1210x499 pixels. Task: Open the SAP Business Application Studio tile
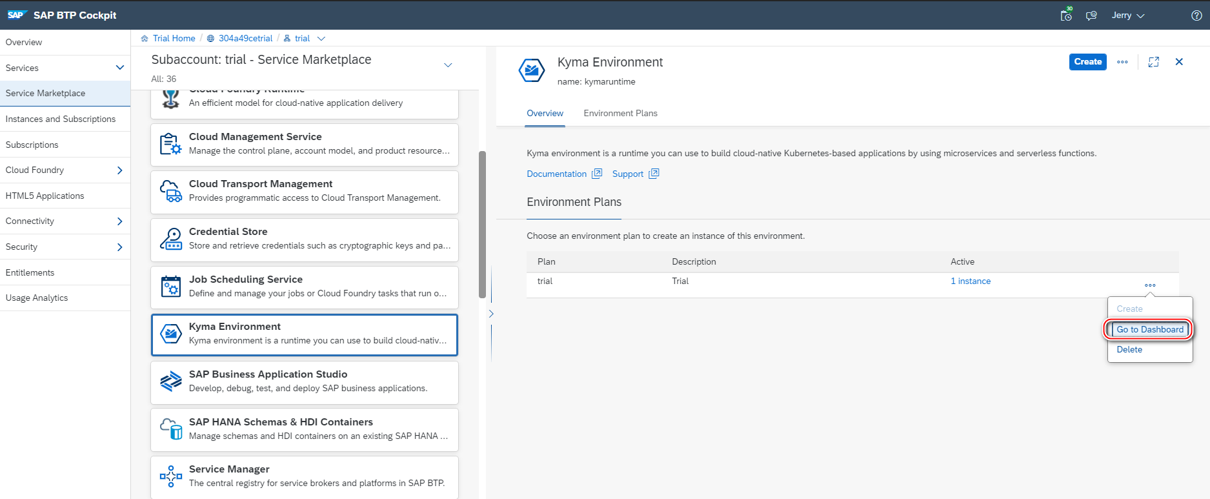click(305, 383)
